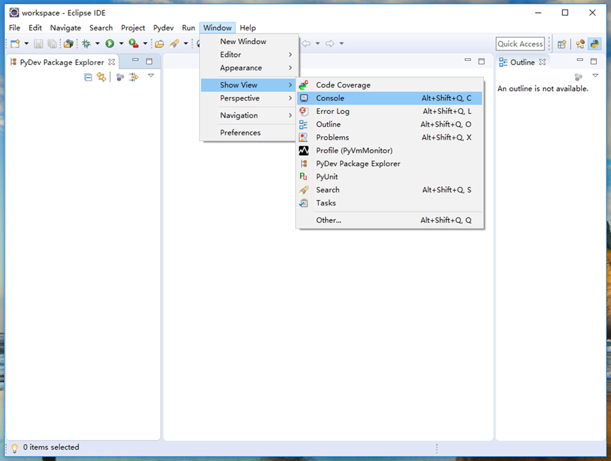Click Collapse All in PyDev Package Explorer
Screen dimensions: 611x461
(x=88, y=77)
